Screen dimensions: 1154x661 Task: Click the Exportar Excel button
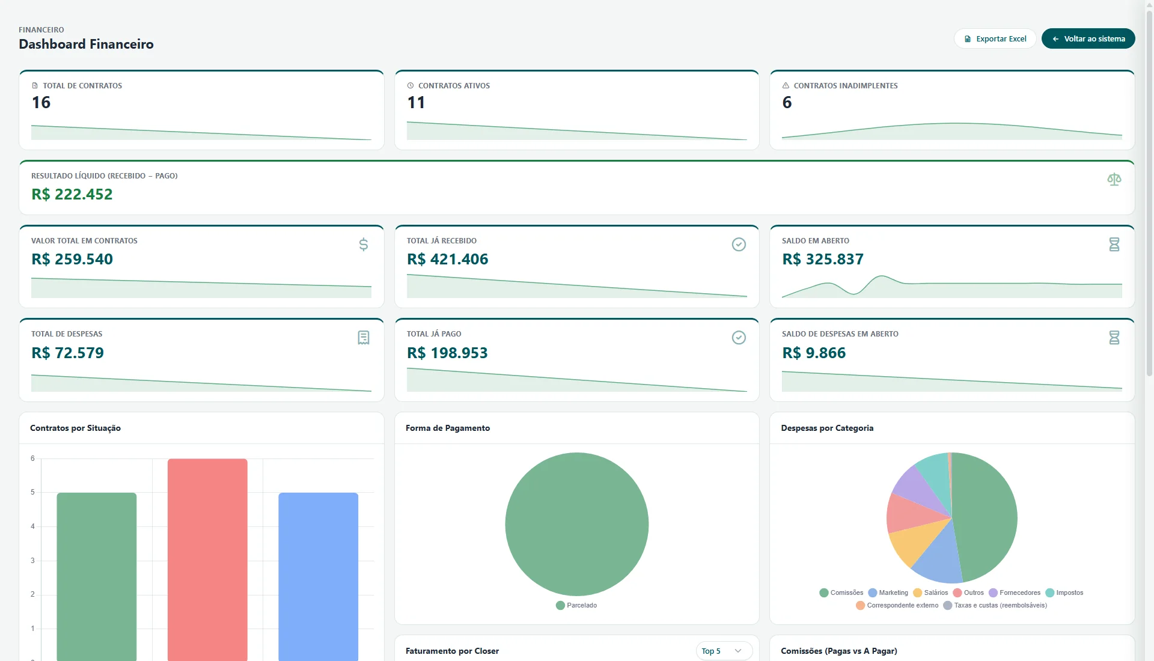tap(995, 38)
